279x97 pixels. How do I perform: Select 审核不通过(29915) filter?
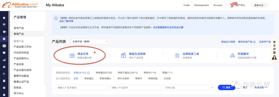[x=128, y=73]
